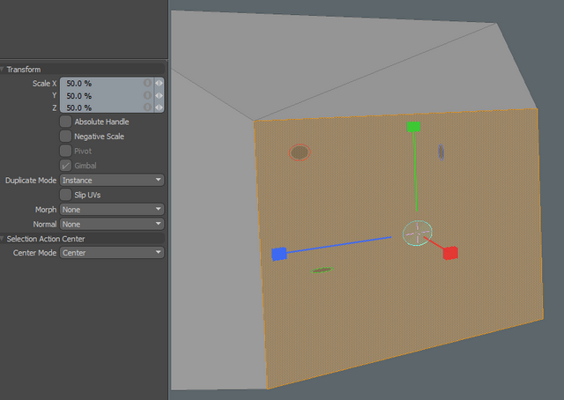Click the Scale X label
Image resolution: width=564 pixels, height=400 pixels.
coord(44,84)
